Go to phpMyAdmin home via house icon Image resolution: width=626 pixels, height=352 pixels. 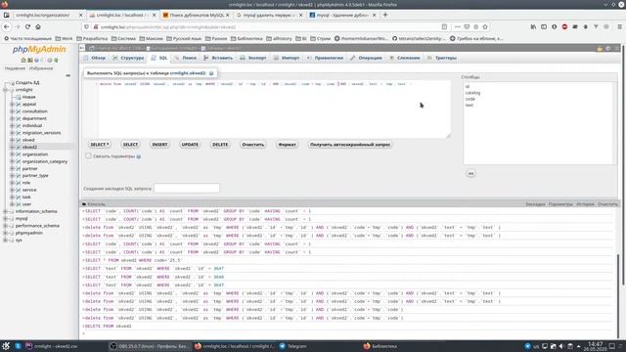pyautogui.click(x=23, y=60)
